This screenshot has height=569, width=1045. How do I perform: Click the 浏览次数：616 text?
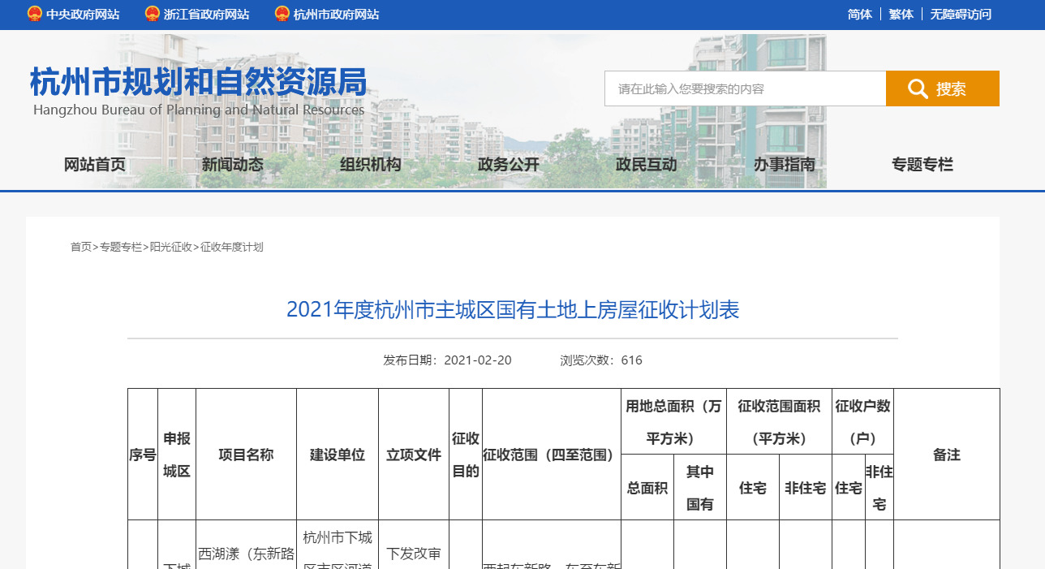[601, 360]
